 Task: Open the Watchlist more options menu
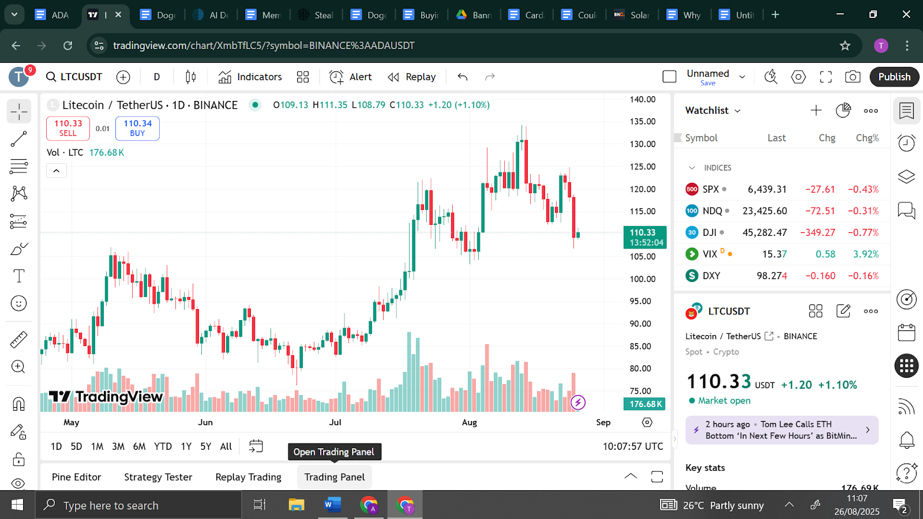[871, 110]
